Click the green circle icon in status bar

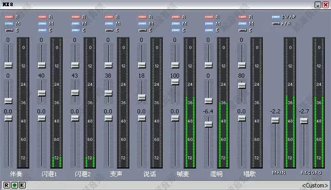pyautogui.click(x=14, y=185)
